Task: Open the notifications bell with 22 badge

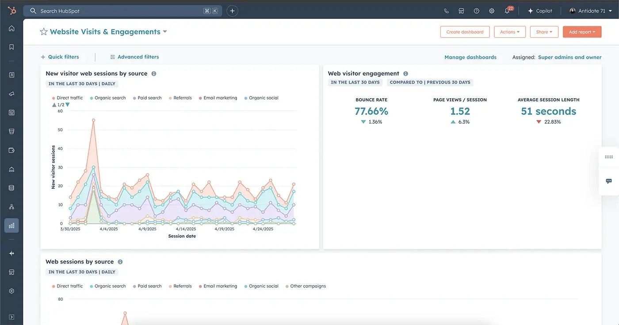Action: (508, 11)
